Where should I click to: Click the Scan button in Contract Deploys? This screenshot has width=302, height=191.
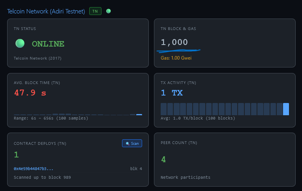click(x=132, y=143)
